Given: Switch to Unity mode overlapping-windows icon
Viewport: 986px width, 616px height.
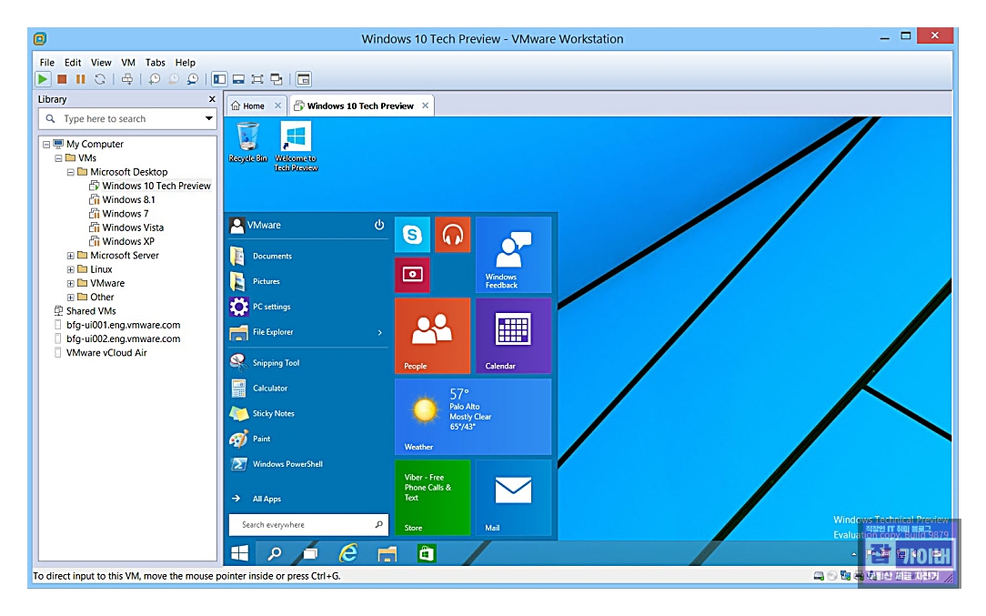Looking at the screenshot, I should 277,79.
